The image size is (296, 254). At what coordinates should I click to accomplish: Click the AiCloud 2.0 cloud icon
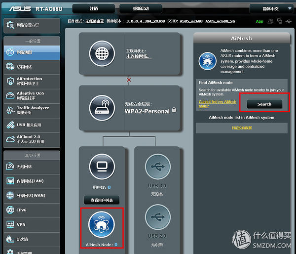click(10, 139)
